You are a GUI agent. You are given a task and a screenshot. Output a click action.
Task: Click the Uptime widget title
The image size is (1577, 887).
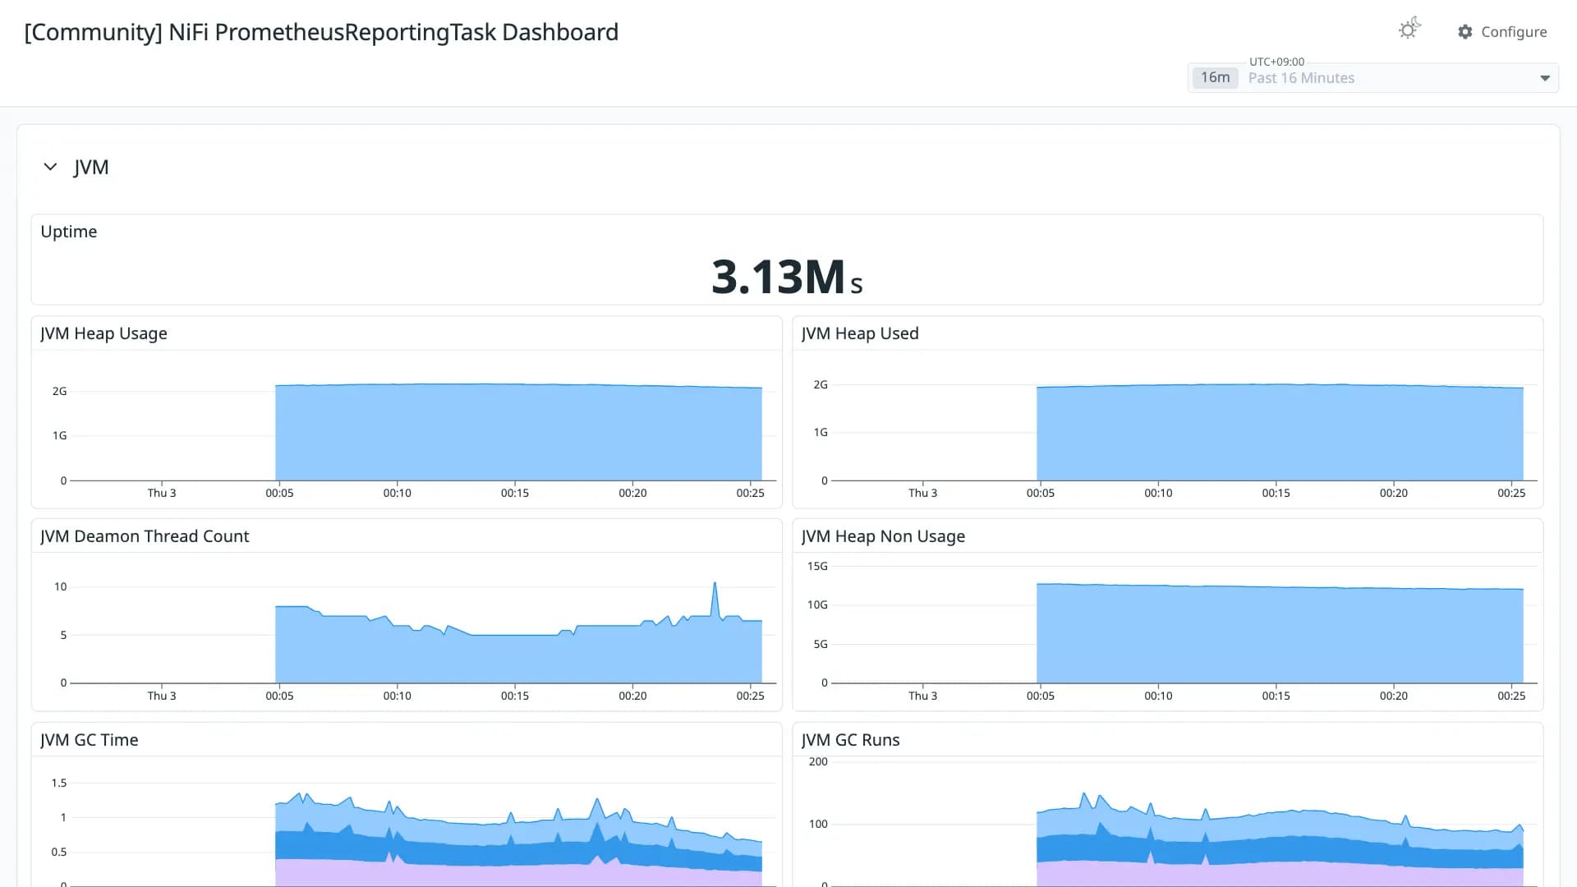(x=69, y=232)
